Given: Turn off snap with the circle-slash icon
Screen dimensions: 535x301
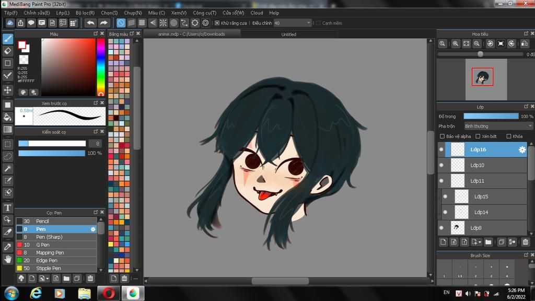Looking at the screenshot, I should (x=121, y=23).
